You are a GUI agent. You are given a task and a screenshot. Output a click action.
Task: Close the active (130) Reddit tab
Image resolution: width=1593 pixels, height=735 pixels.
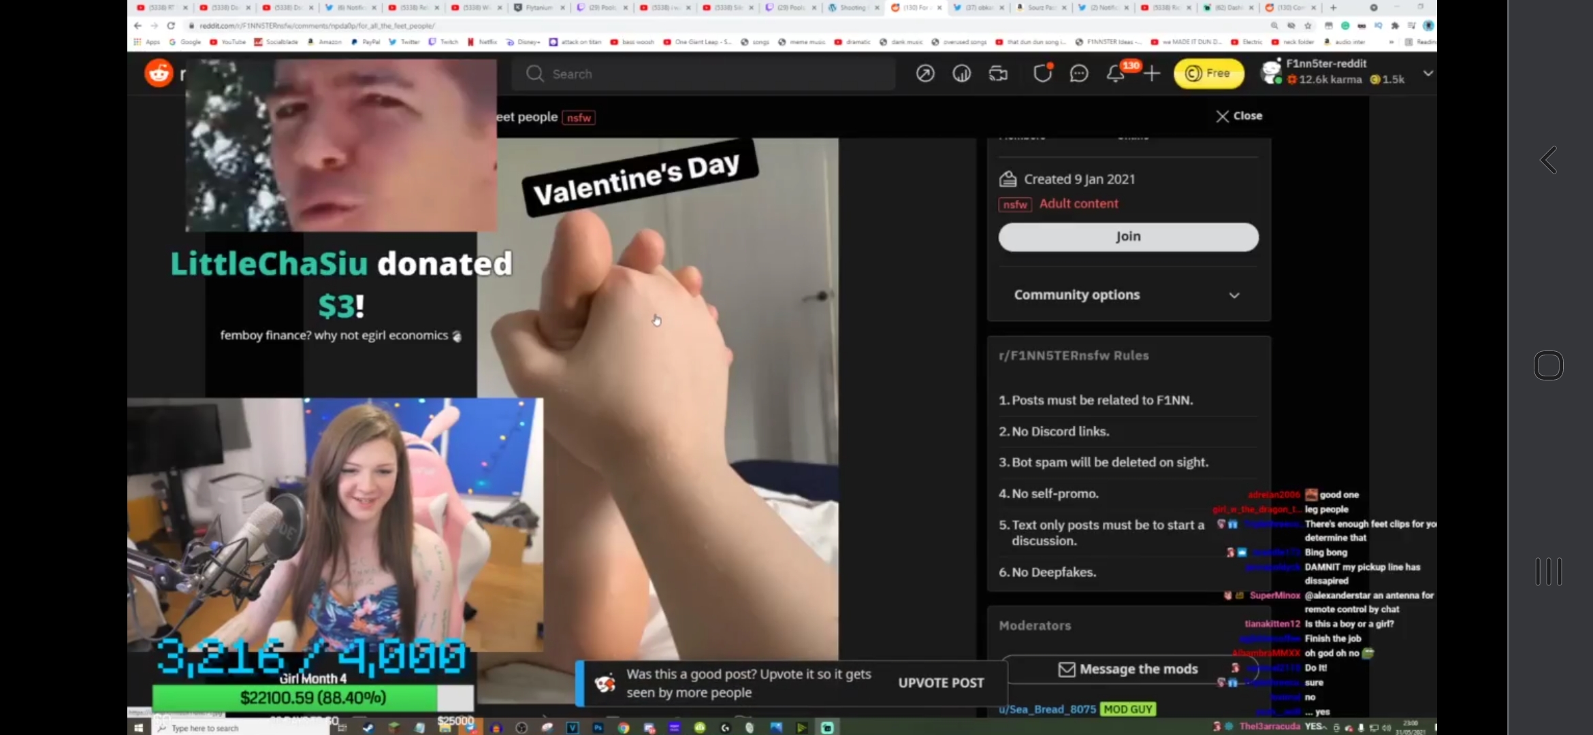tap(939, 7)
